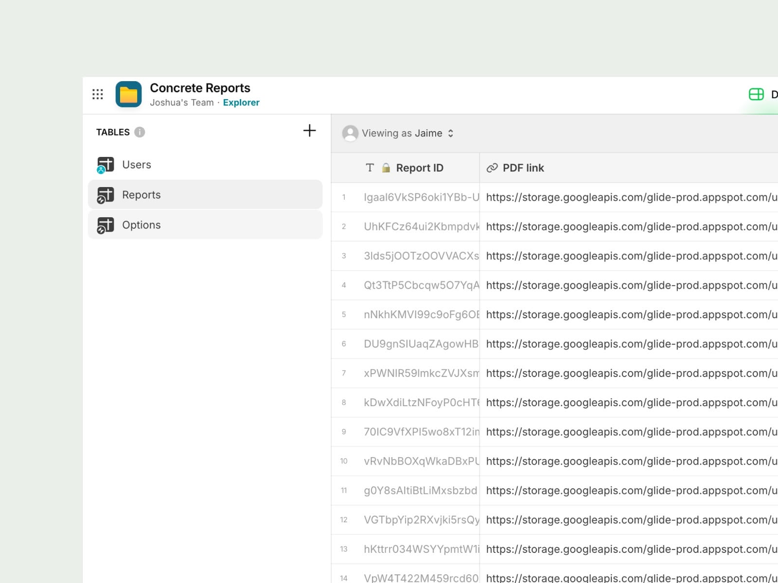This screenshot has width=778, height=583.
Task: Click the Concrete Reports app title
Action: click(200, 88)
